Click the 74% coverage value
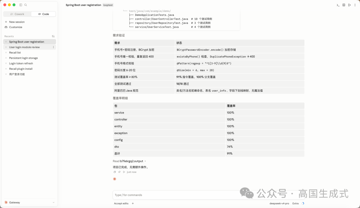This screenshot has width=360, height=208. click(x=230, y=147)
